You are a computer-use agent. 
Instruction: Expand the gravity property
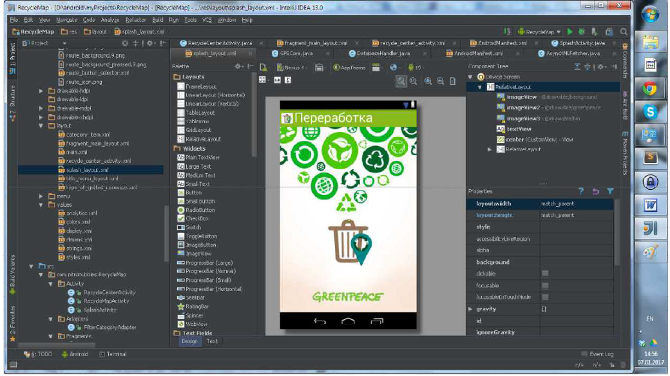click(x=470, y=309)
